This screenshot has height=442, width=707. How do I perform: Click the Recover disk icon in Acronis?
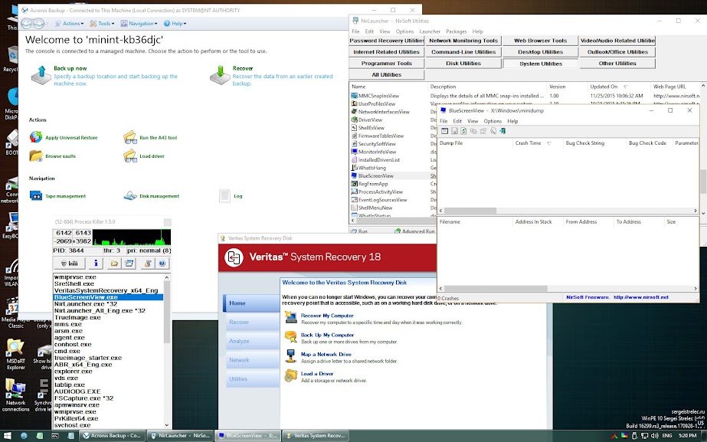click(220, 75)
